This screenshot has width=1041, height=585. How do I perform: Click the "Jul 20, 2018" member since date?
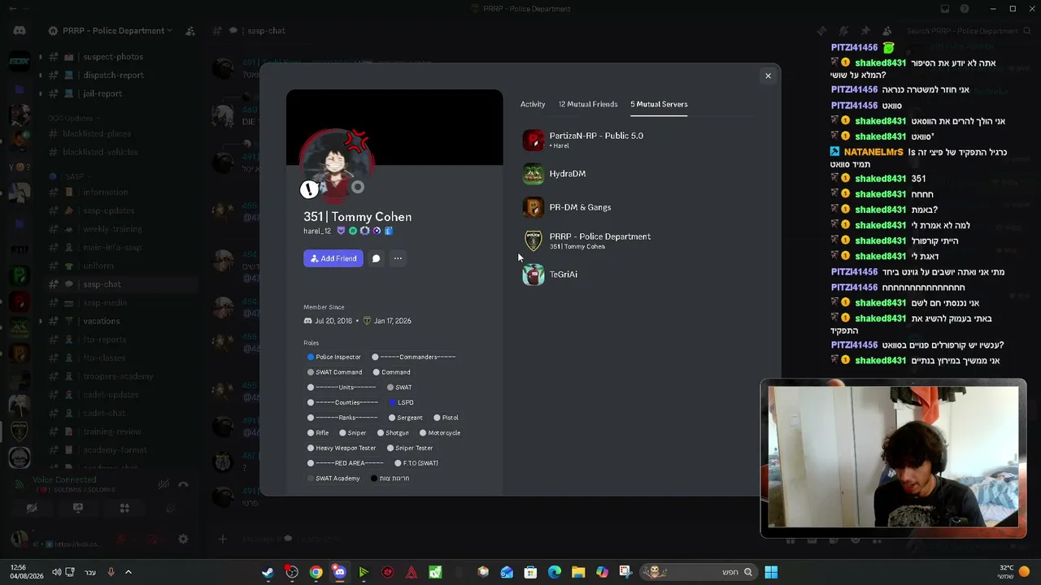pos(333,321)
